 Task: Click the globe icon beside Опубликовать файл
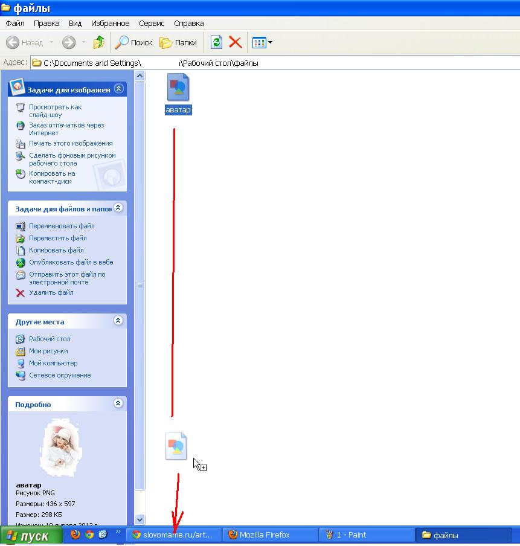21,263
